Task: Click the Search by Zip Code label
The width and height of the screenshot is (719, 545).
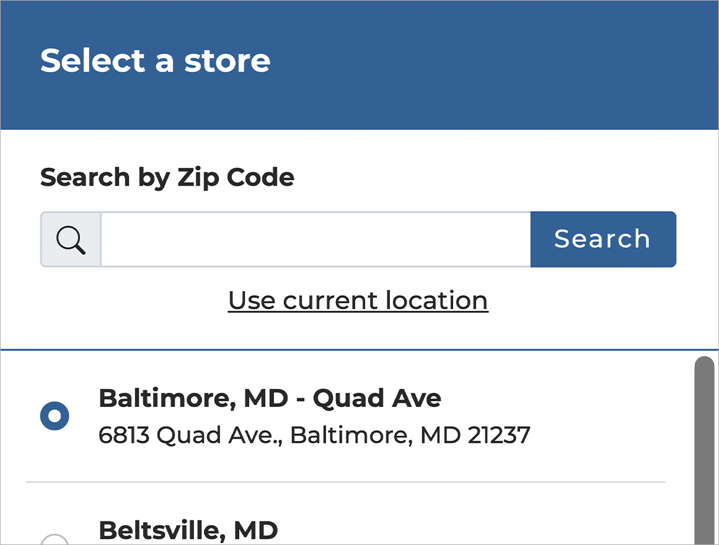Action: 167,177
